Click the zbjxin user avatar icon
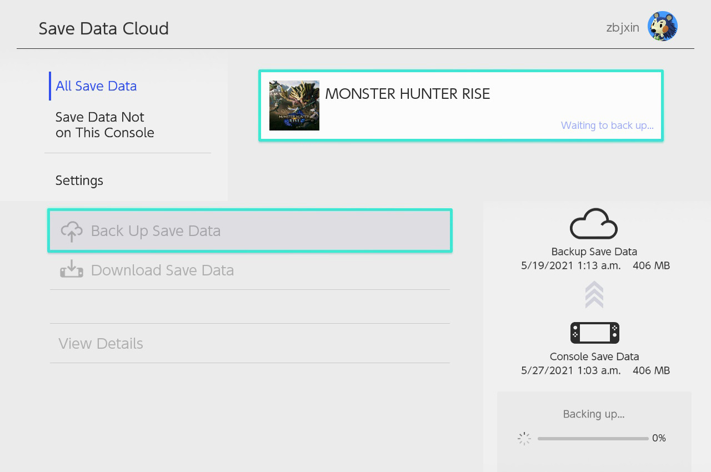Image resolution: width=711 pixels, height=472 pixels. click(x=663, y=26)
